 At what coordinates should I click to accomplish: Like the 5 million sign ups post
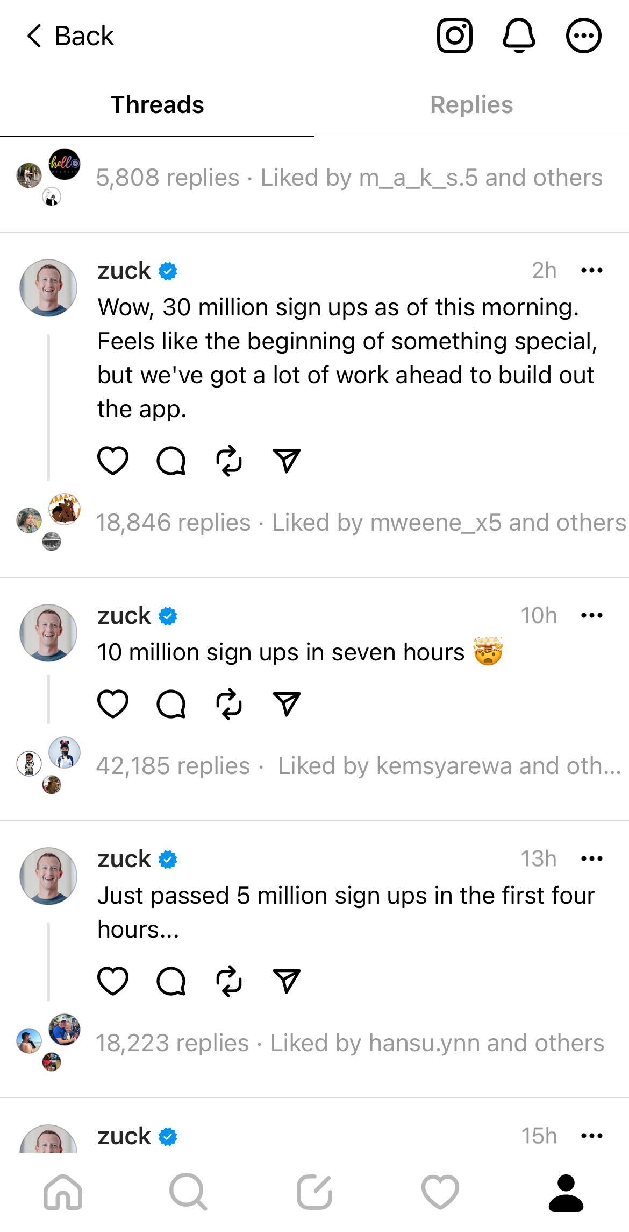(113, 981)
